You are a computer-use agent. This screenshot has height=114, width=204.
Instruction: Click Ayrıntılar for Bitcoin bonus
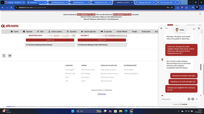[50, 40]
